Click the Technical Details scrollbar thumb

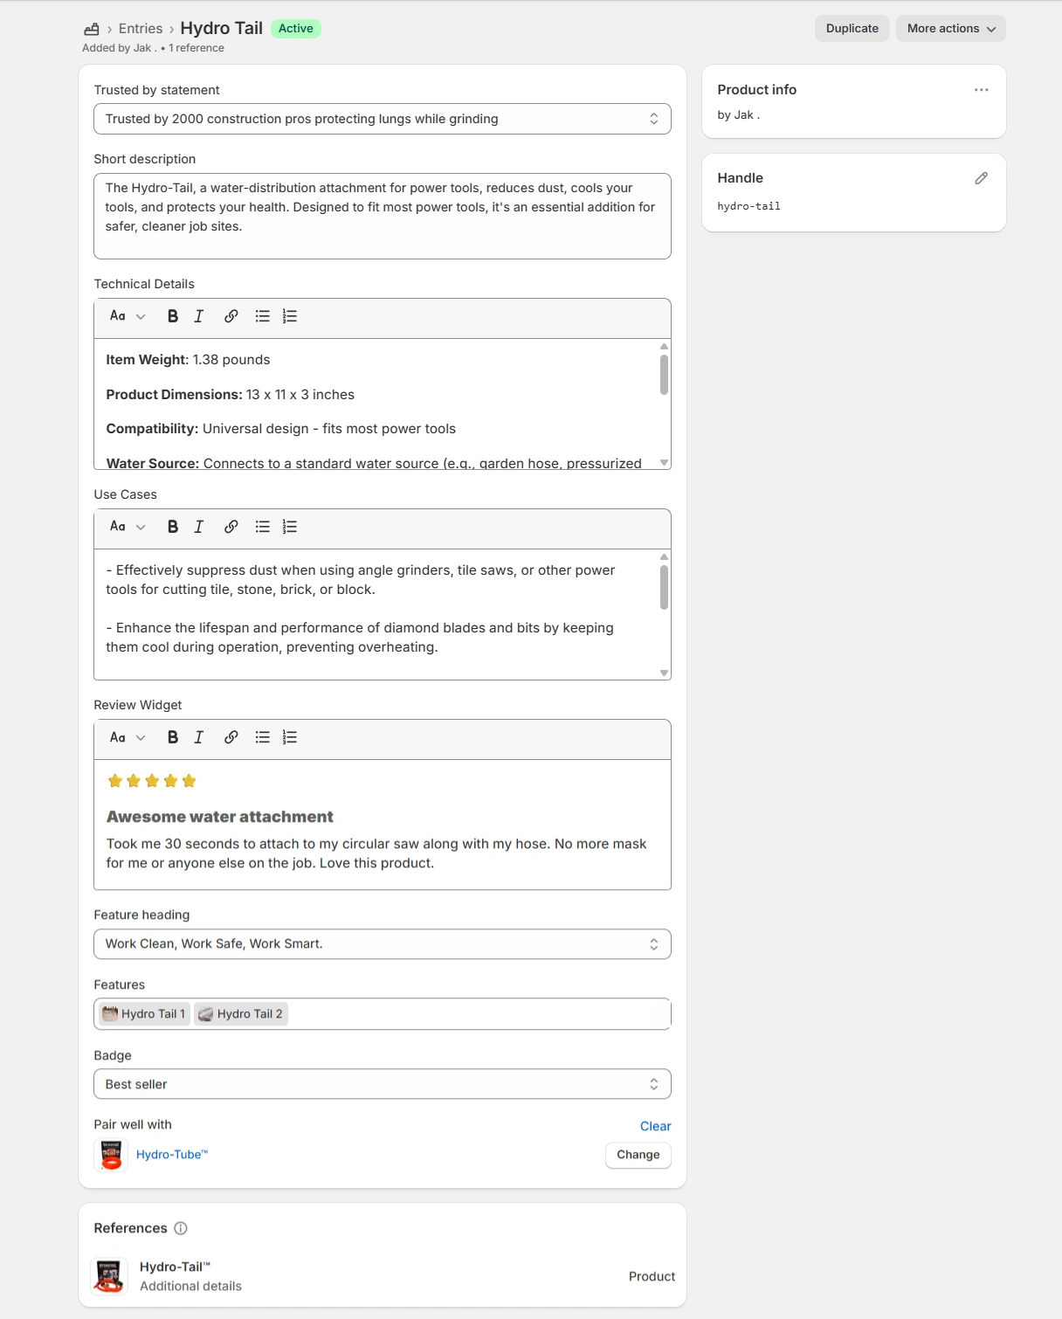[664, 374]
